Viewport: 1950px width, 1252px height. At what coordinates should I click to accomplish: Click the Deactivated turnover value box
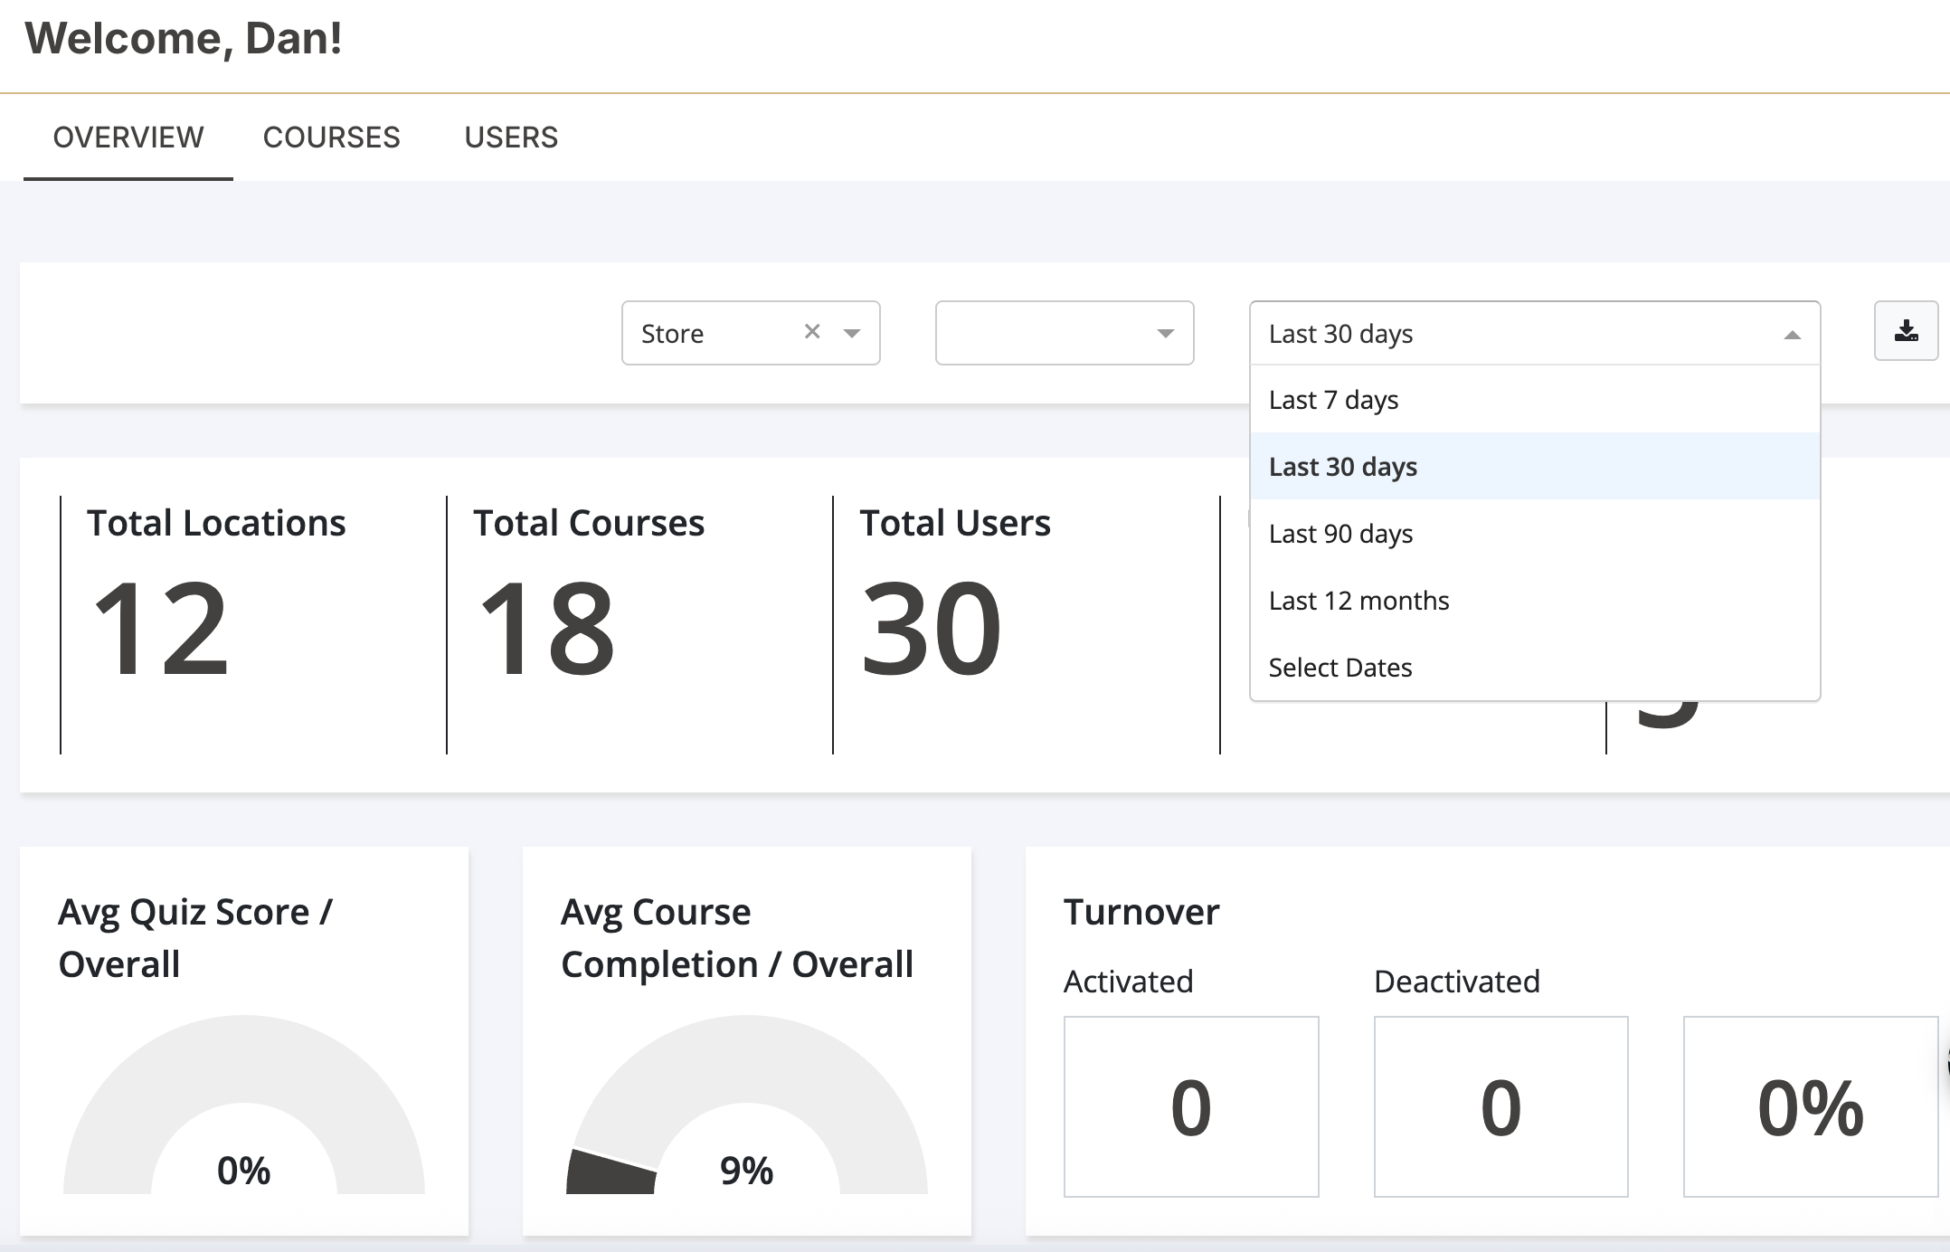click(x=1501, y=1106)
